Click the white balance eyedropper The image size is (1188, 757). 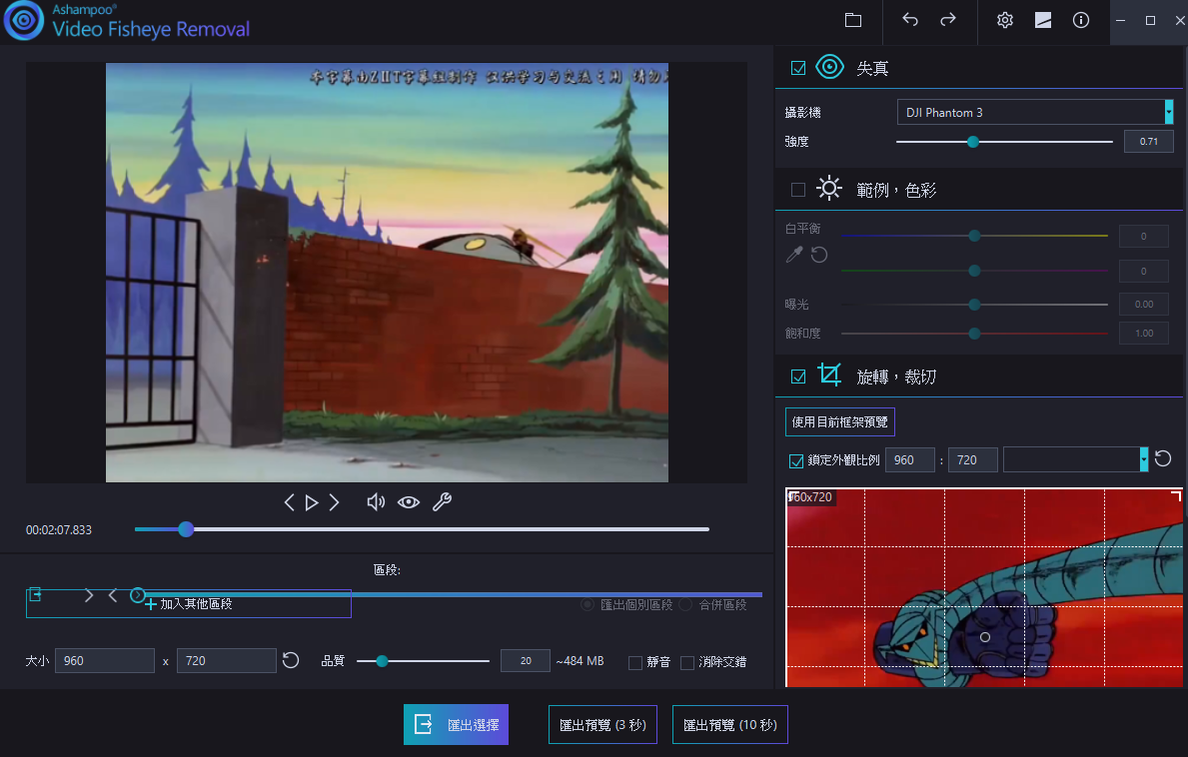[x=794, y=255]
